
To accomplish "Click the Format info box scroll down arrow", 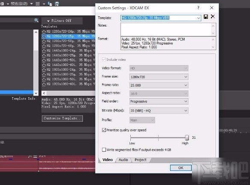I will click(x=213, y=47).
